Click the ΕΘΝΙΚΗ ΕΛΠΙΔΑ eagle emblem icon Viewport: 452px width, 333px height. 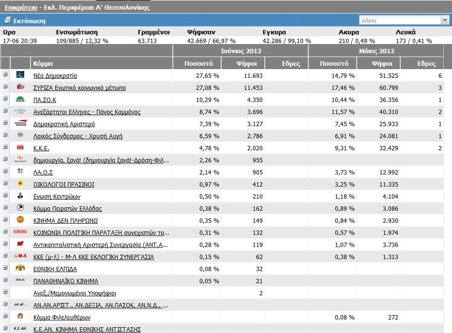click(x=20, y=269)
